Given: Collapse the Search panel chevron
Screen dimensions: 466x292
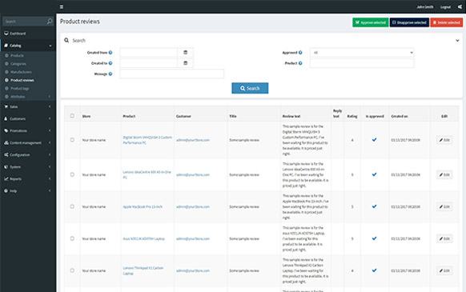Looking at the screenshot, I should point(457,40).
